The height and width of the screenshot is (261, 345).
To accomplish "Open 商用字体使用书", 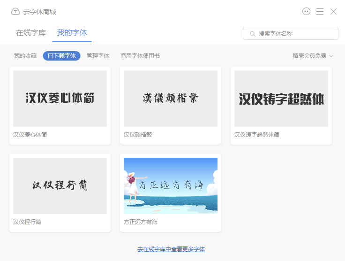I will point(140,56).
